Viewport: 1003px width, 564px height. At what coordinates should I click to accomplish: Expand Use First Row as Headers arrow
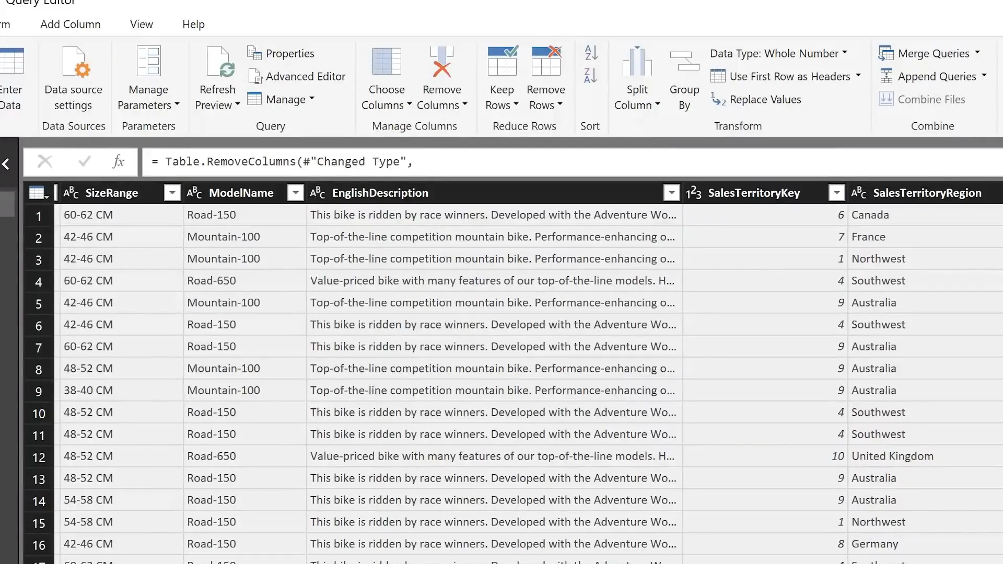858,75
